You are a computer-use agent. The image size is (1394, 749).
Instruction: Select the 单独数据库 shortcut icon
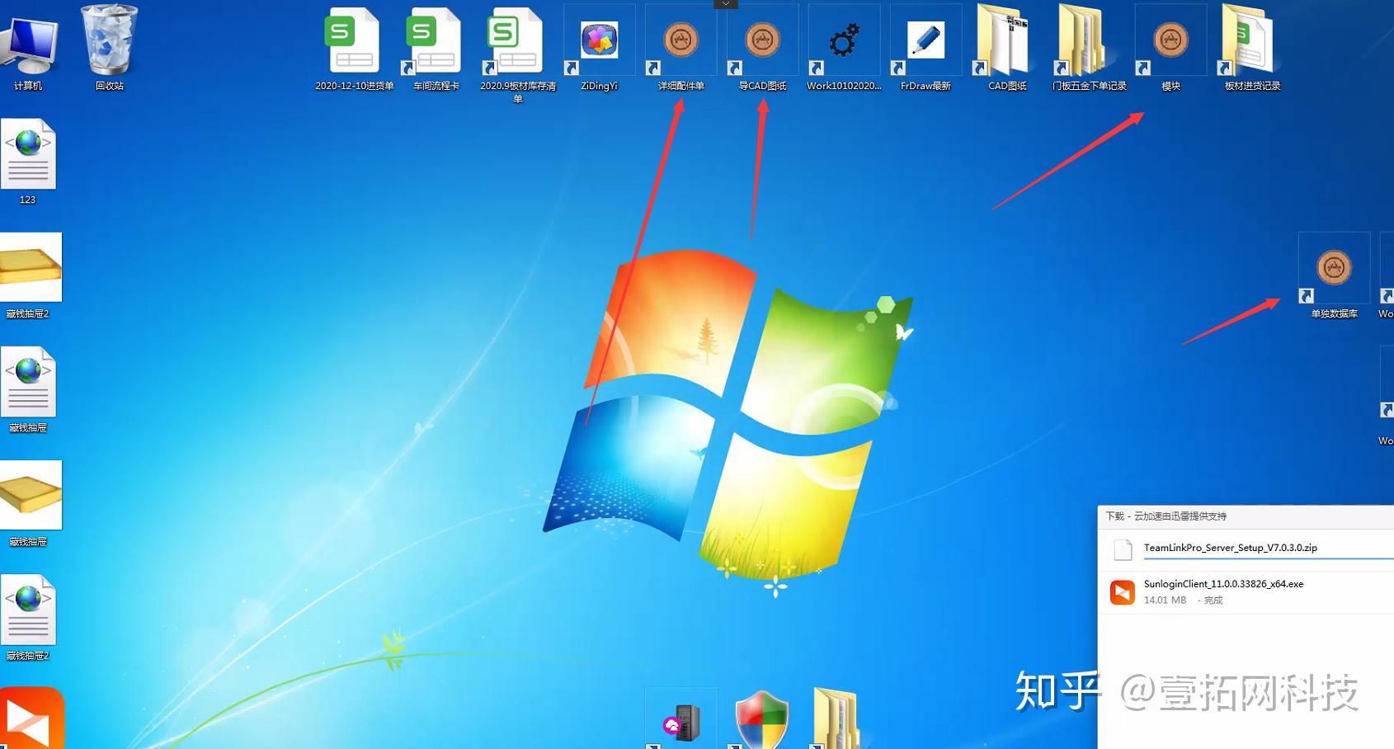(x=1335, y=276)
